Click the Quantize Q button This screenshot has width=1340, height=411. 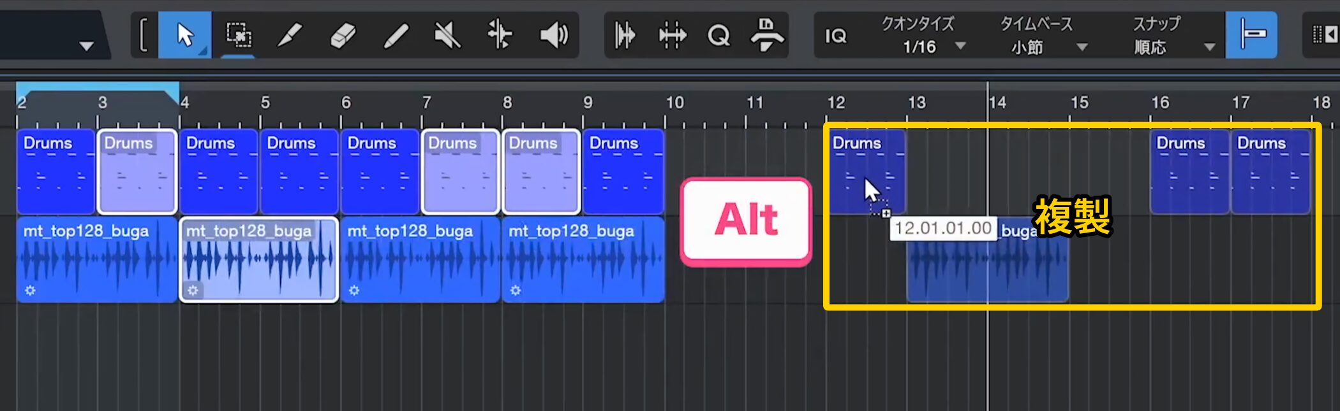click(x=718, y=35)
